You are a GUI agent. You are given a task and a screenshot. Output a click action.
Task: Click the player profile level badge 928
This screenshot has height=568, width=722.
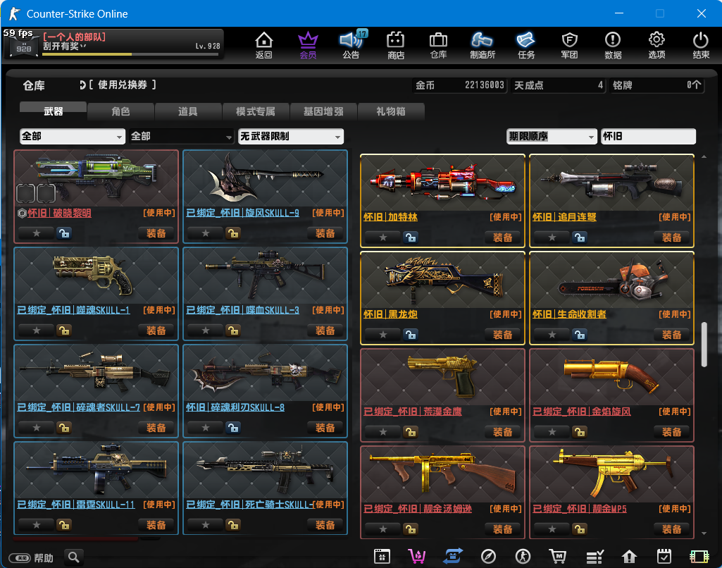tap(23, 46)
